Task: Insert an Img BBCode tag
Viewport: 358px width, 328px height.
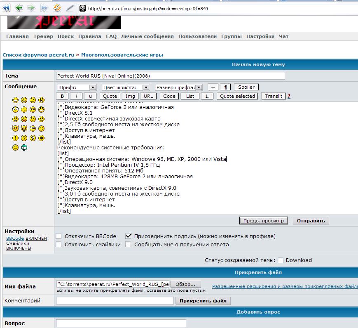Action: [130, 96]
